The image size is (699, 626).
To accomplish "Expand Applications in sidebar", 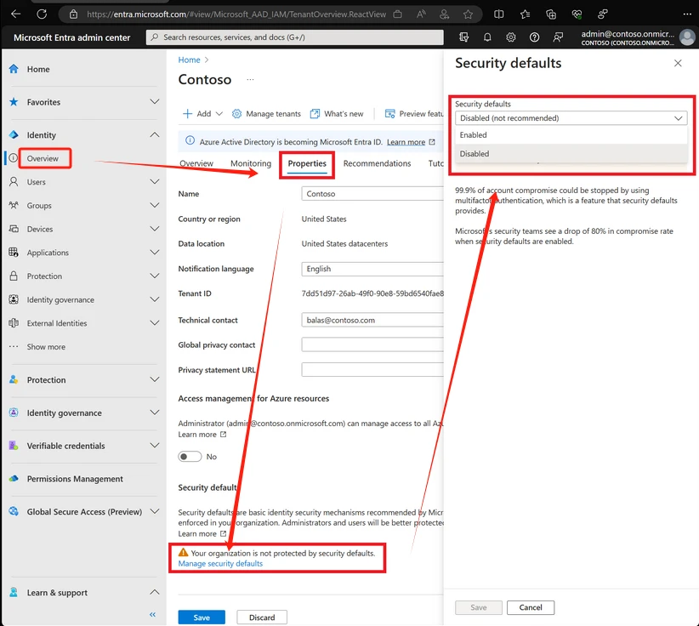I will coord(154,253).
